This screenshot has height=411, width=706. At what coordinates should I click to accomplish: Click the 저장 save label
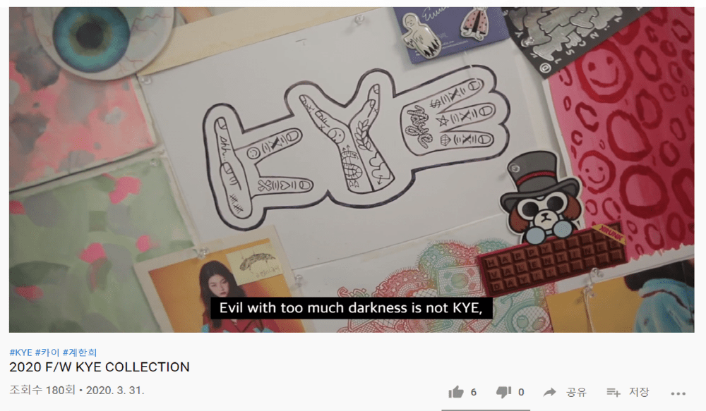[638, 392]
